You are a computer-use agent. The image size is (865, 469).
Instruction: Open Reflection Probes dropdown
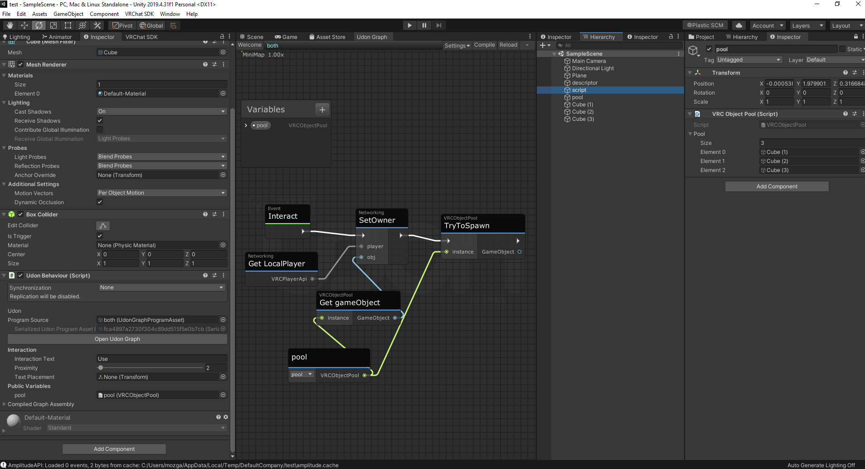[162, 166]
